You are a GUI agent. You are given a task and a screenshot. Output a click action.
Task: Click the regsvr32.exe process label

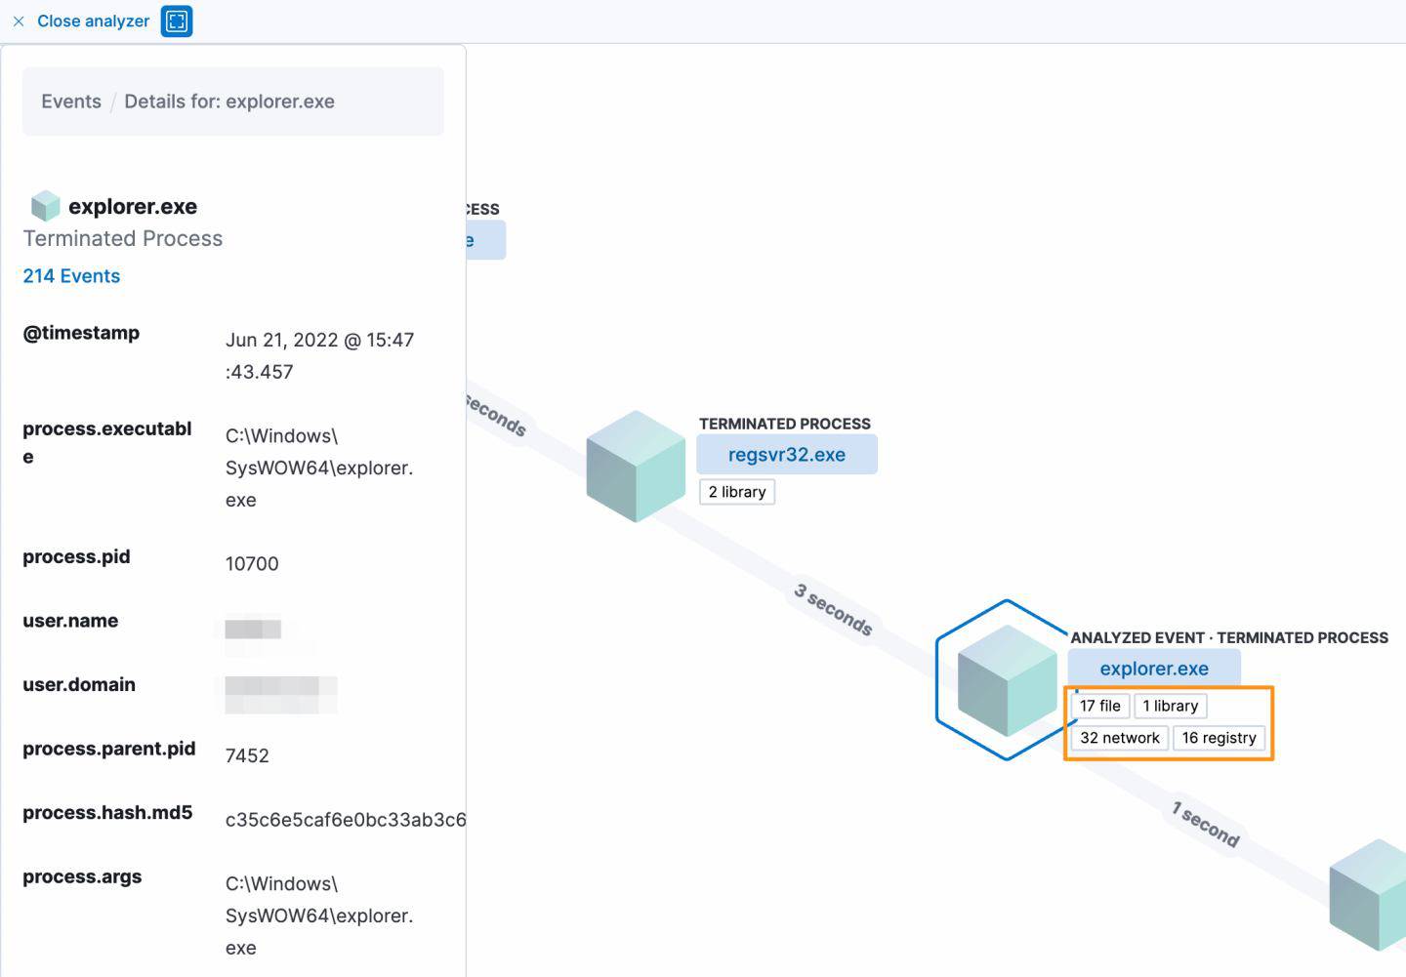(x=786, y=455)
